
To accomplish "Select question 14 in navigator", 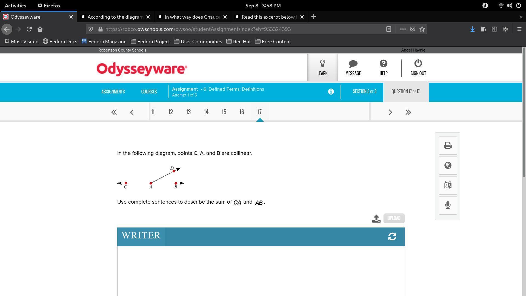I will pos(206,112).
